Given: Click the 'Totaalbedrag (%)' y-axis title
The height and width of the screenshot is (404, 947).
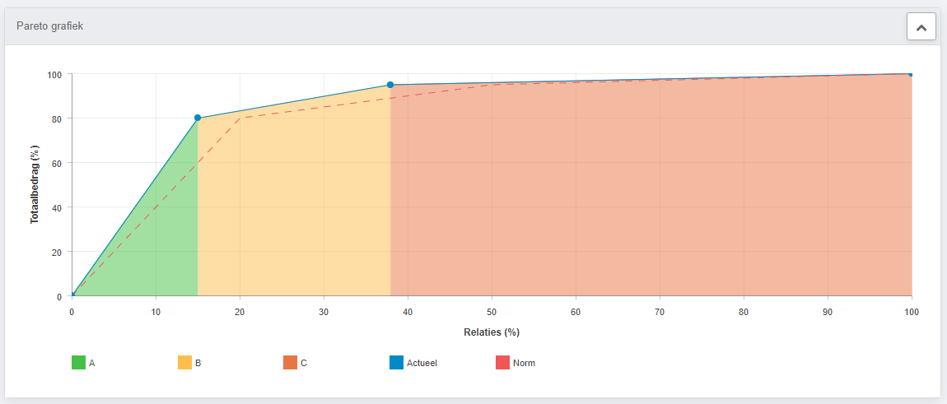Looking at the screenshot, I should coord(35,184).
